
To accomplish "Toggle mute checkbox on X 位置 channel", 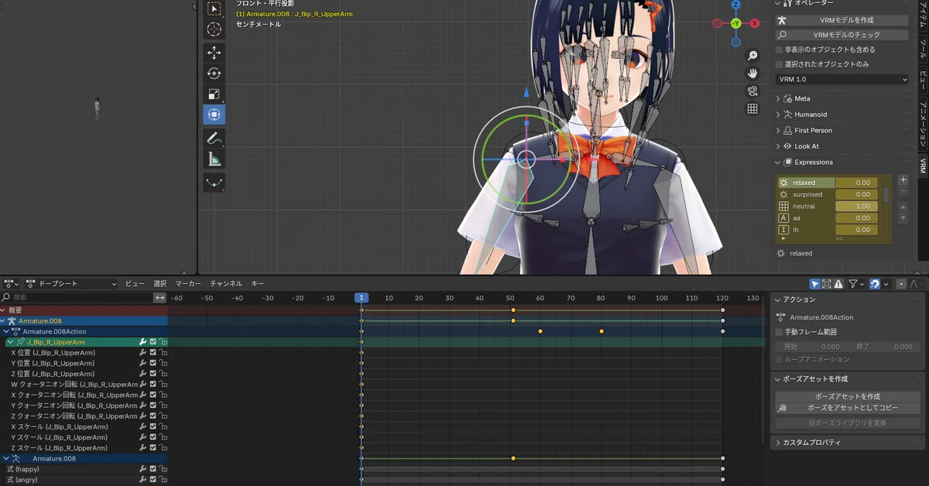I will coord(153,352).
